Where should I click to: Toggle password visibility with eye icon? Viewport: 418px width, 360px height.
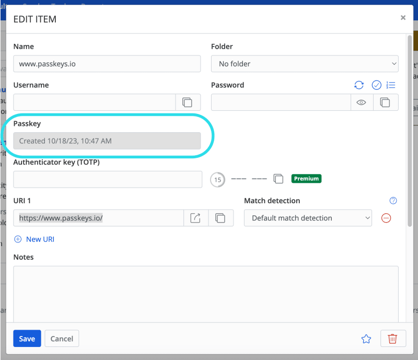coord(361,102)
